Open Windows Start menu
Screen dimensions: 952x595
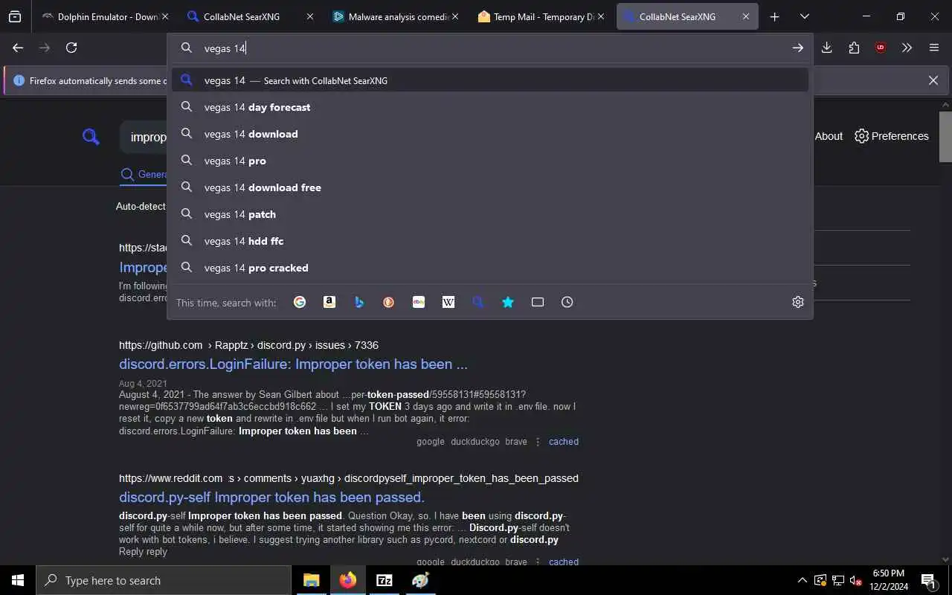tap(18, 580)
